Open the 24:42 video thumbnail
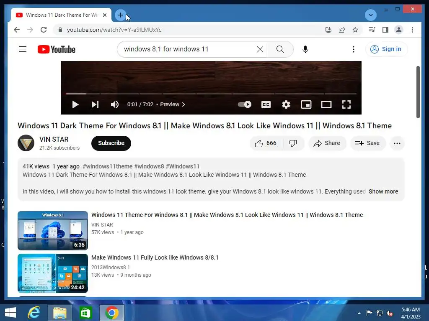Image resolution: width=429 pixels, height=321 pixels. [53, 273]
